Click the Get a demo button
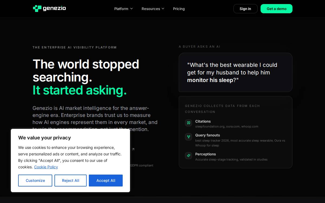 tap(277, 9)
